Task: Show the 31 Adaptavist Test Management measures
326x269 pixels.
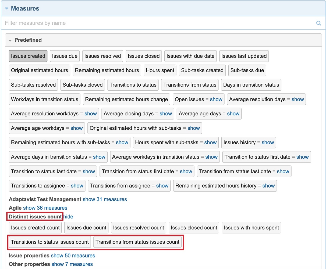Action: (105, 199)
